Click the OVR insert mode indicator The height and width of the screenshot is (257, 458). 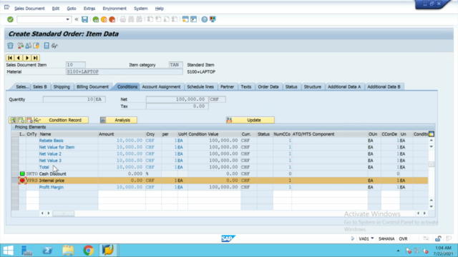[x=403, y=238]
